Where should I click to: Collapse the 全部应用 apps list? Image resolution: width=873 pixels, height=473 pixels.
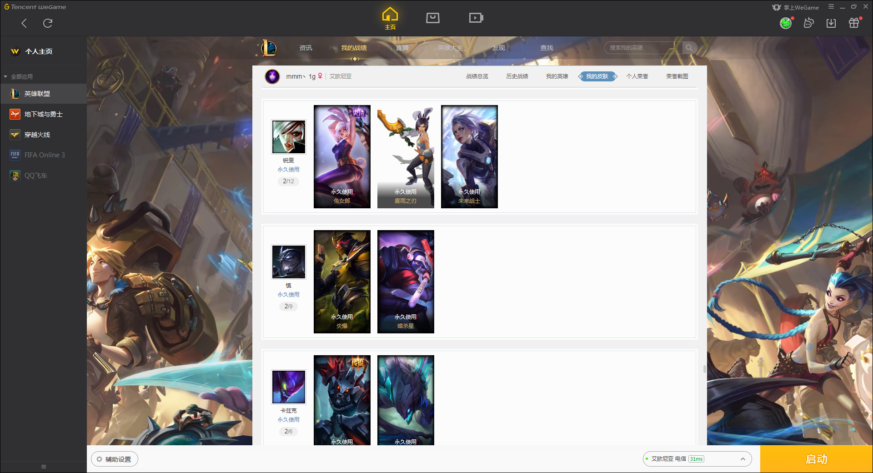(x=18, y=76)
